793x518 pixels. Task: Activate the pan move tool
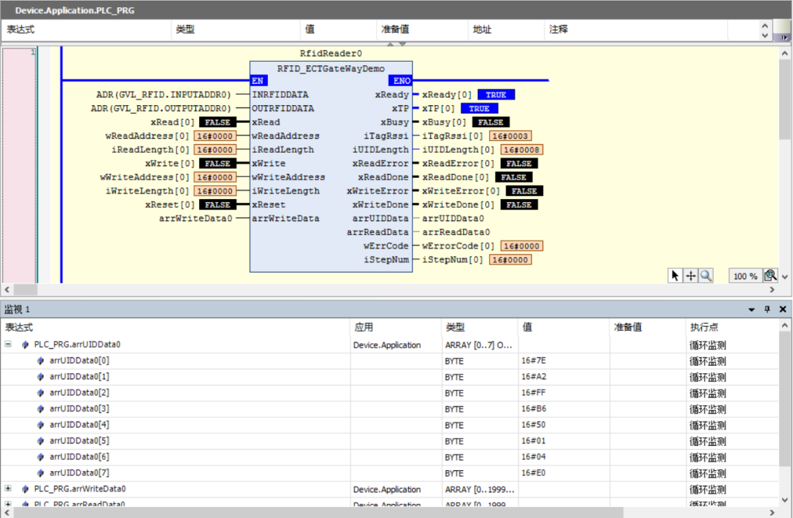point(690,276)
